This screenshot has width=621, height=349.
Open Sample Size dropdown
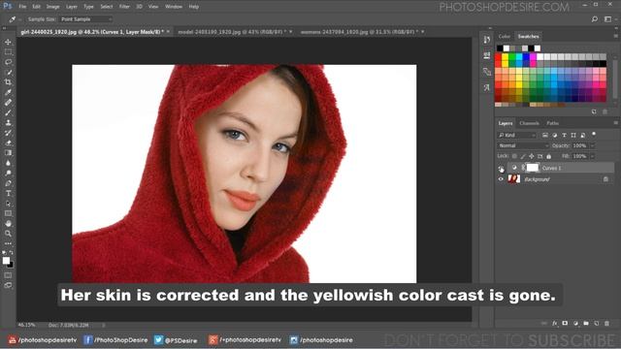[86, 19]
